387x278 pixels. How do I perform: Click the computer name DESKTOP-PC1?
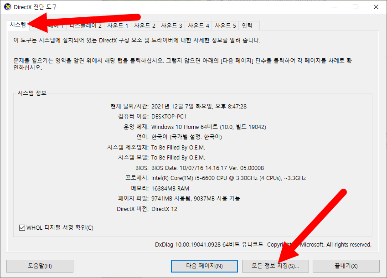pos(169,116)
